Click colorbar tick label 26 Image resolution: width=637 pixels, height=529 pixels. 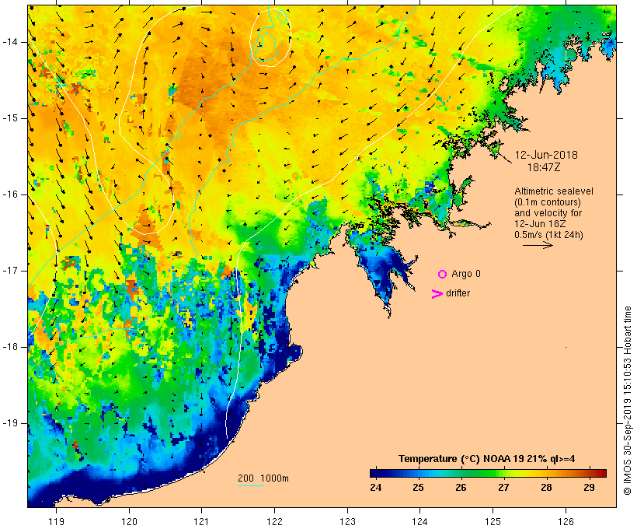coord(461,488)
